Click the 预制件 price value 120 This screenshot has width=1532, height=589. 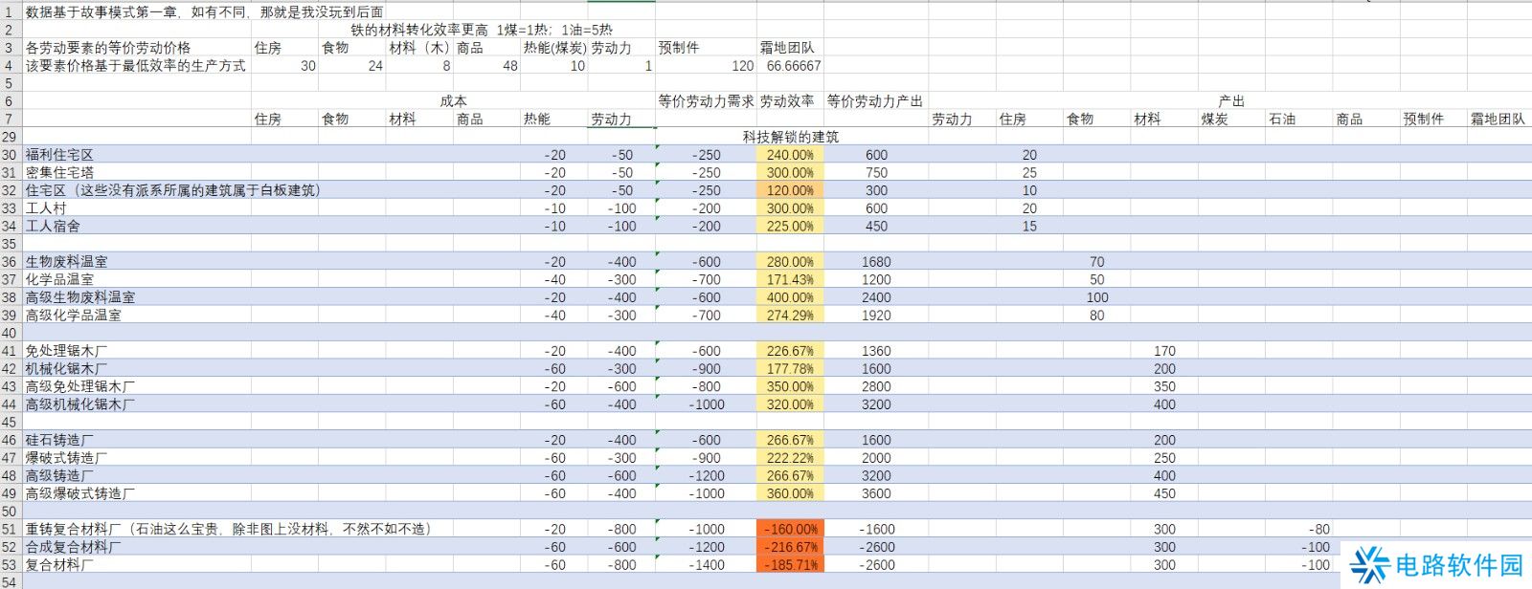(742, 66)
